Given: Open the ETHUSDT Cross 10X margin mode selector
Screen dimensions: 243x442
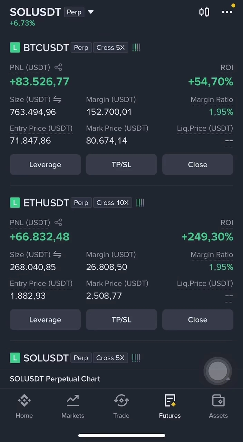Looking at the screenshot, I should click(x=113, y=203).
